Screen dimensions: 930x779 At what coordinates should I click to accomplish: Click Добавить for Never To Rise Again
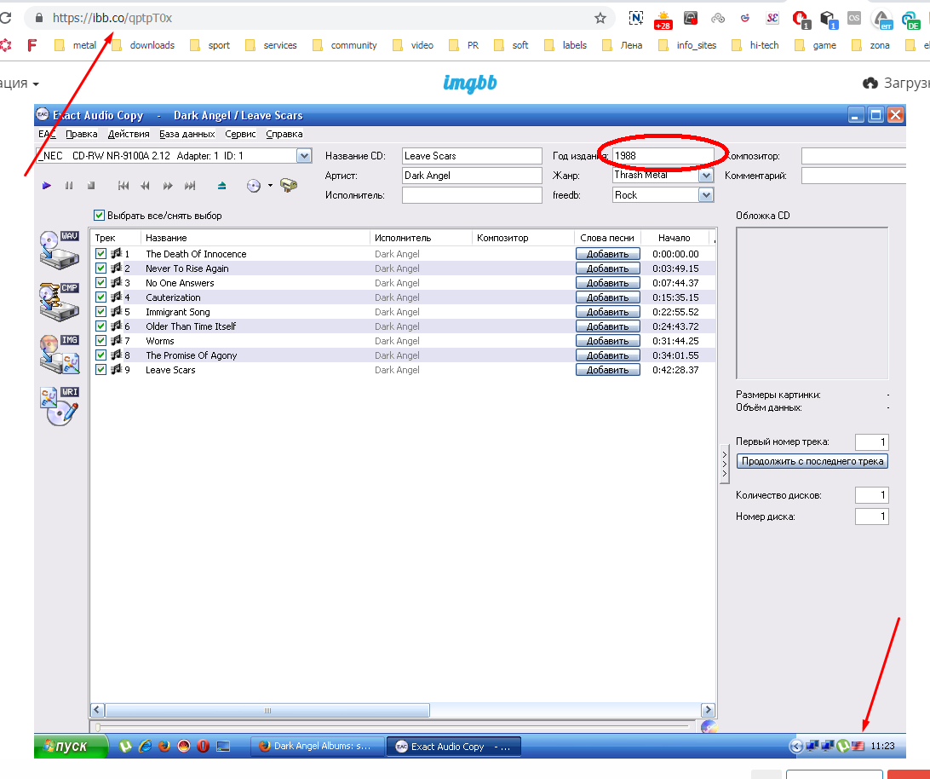click(x=608, y=268)
